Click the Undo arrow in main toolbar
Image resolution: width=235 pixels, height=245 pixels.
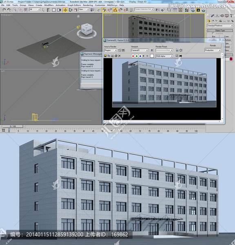click(x=4, y=10)
